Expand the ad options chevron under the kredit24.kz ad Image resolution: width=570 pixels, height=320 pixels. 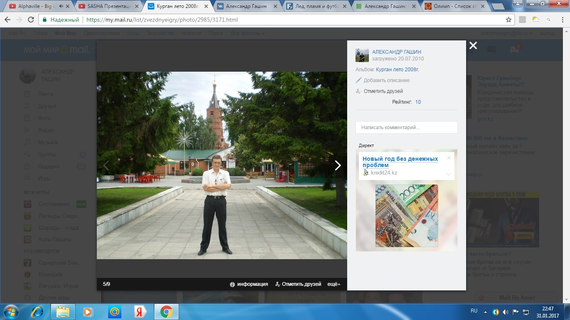449,174
